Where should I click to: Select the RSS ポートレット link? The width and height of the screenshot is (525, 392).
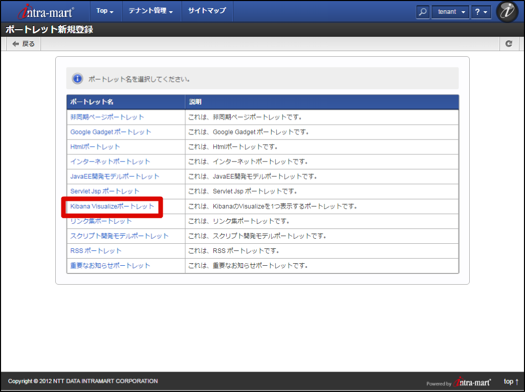tap(95, 250)
